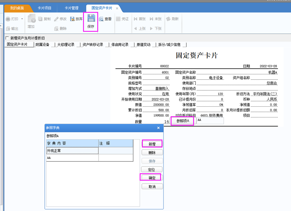Open the 停启用记录 sub-tab
This screenshot has width=291, height=211.
120,45
